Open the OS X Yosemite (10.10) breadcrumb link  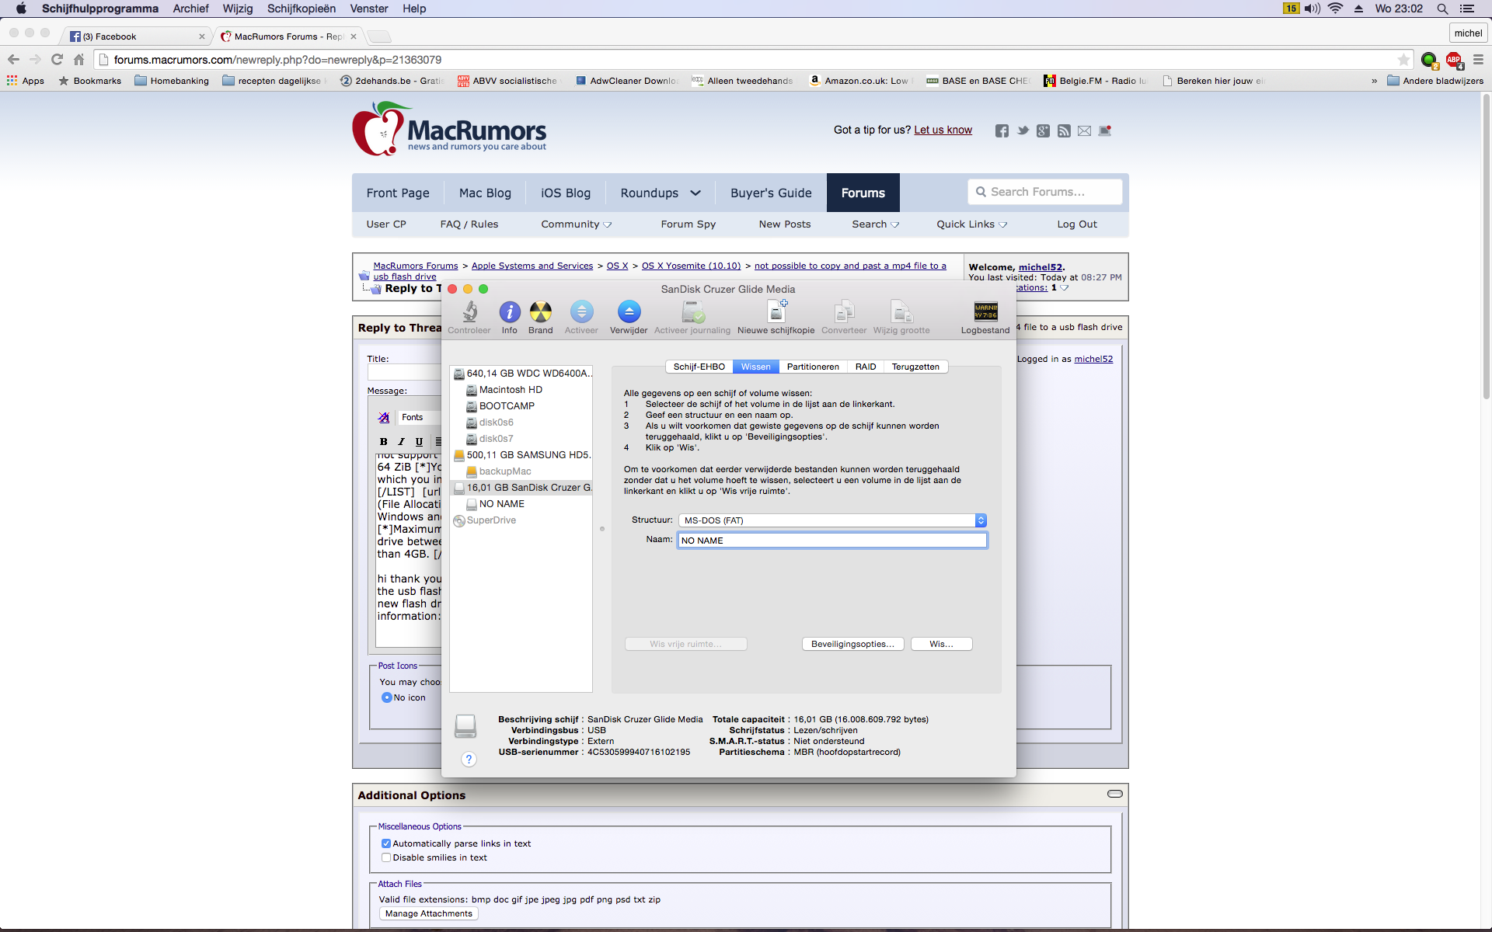[691, 266]
